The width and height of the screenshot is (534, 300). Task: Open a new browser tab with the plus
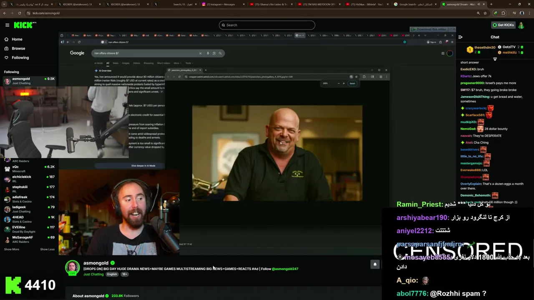click(491, 4)
